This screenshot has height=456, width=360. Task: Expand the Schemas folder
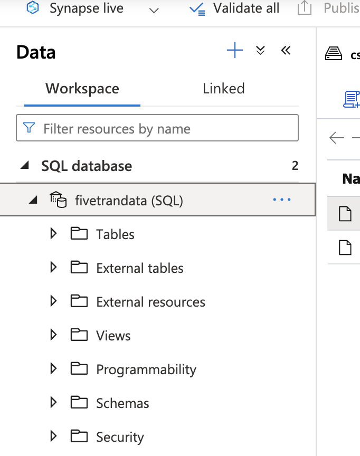pos(53,402)
